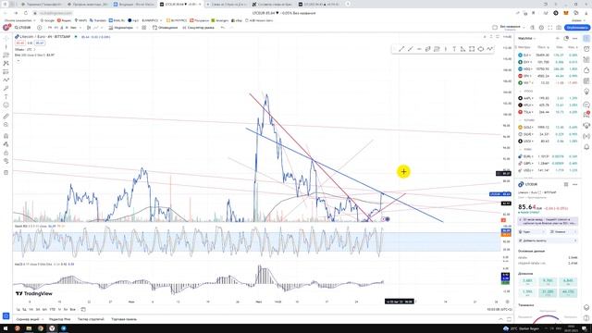Choose the crosshair cursor tool in left sidebar
This screenshot has width=592, height=333.
[6, 39]
